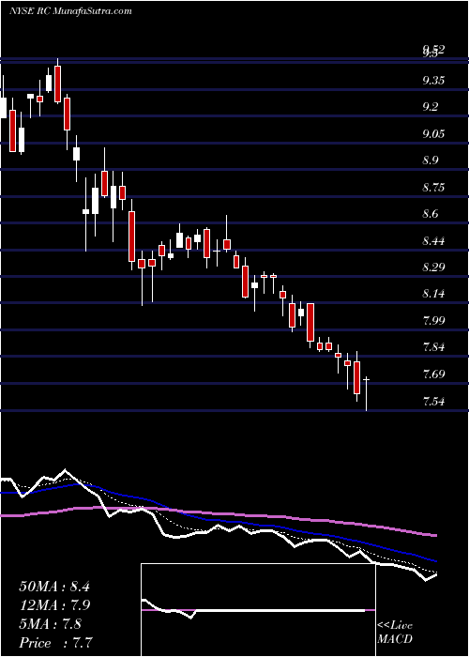Screen dimensions: 469x657
Task: Click the 8.75 price axis label
Action: [x=435, y=188]
